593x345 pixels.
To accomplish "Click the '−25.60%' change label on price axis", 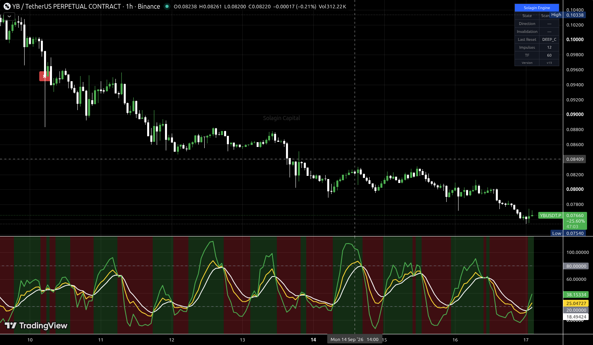I will click(575, 221).
